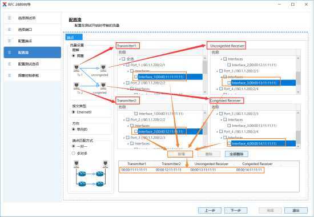Check Port_3 checkbox in Congested Receiver tree

pyautogui.click(x=221, y=114)
